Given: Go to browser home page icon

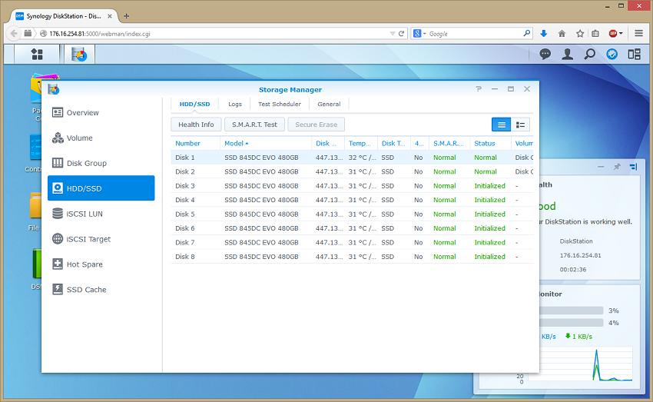Looking at the screenshot, I should tap(562, 34).
